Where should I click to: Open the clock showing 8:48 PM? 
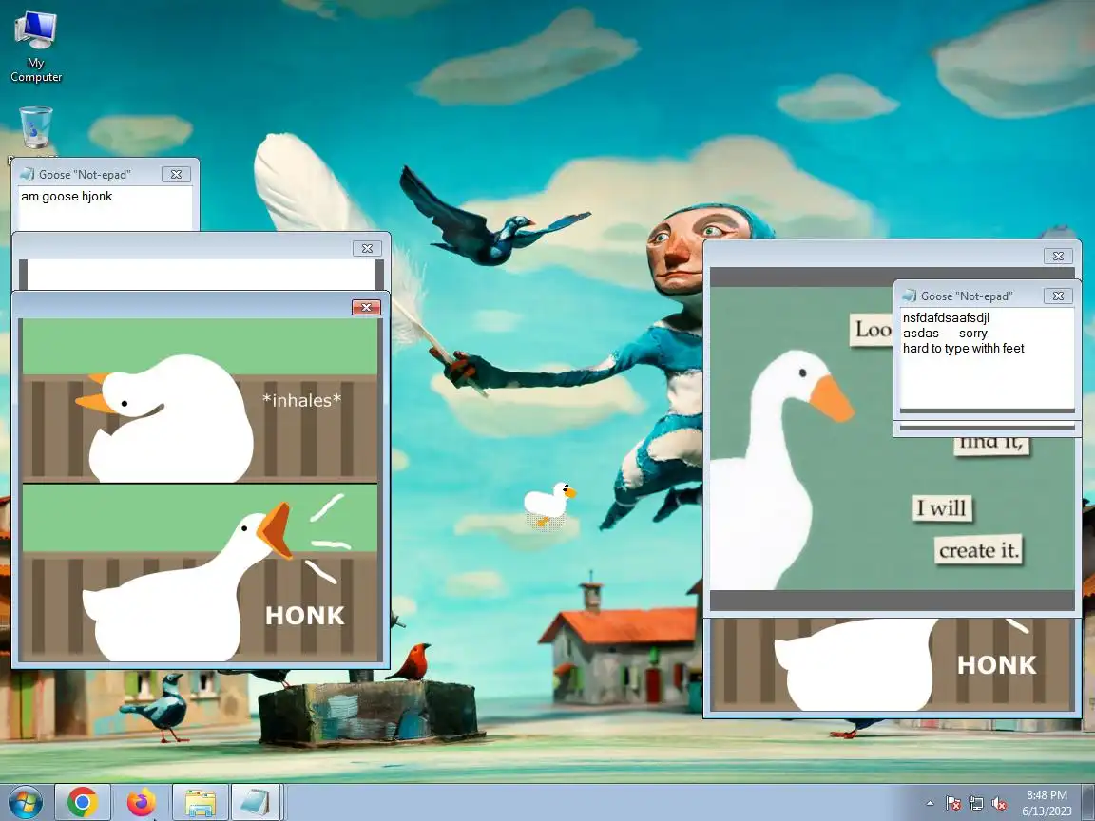click(x=1047, y=803)
